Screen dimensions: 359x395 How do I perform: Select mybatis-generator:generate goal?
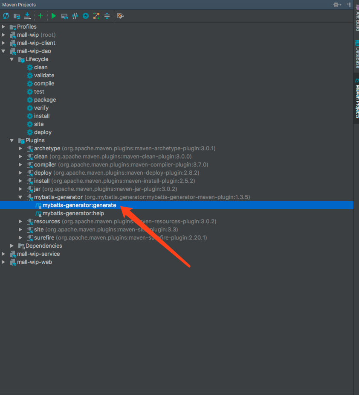(79, 205)
